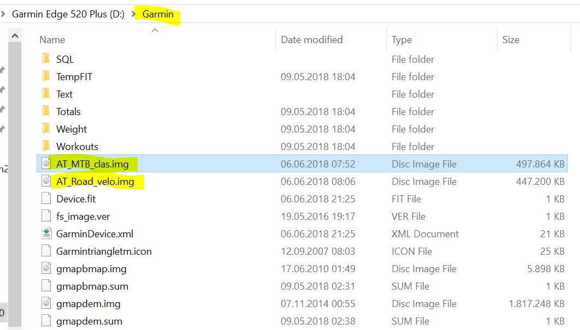Click the 447.200 KB size value
Viewport: 580px width, 330px height.
pyautogui.click(x=540, y=182)
